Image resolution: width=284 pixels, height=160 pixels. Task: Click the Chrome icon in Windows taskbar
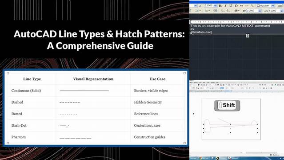coord(200,158)
